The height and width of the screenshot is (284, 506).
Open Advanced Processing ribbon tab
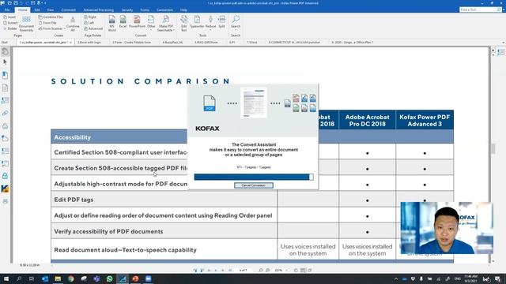[98, 10]
